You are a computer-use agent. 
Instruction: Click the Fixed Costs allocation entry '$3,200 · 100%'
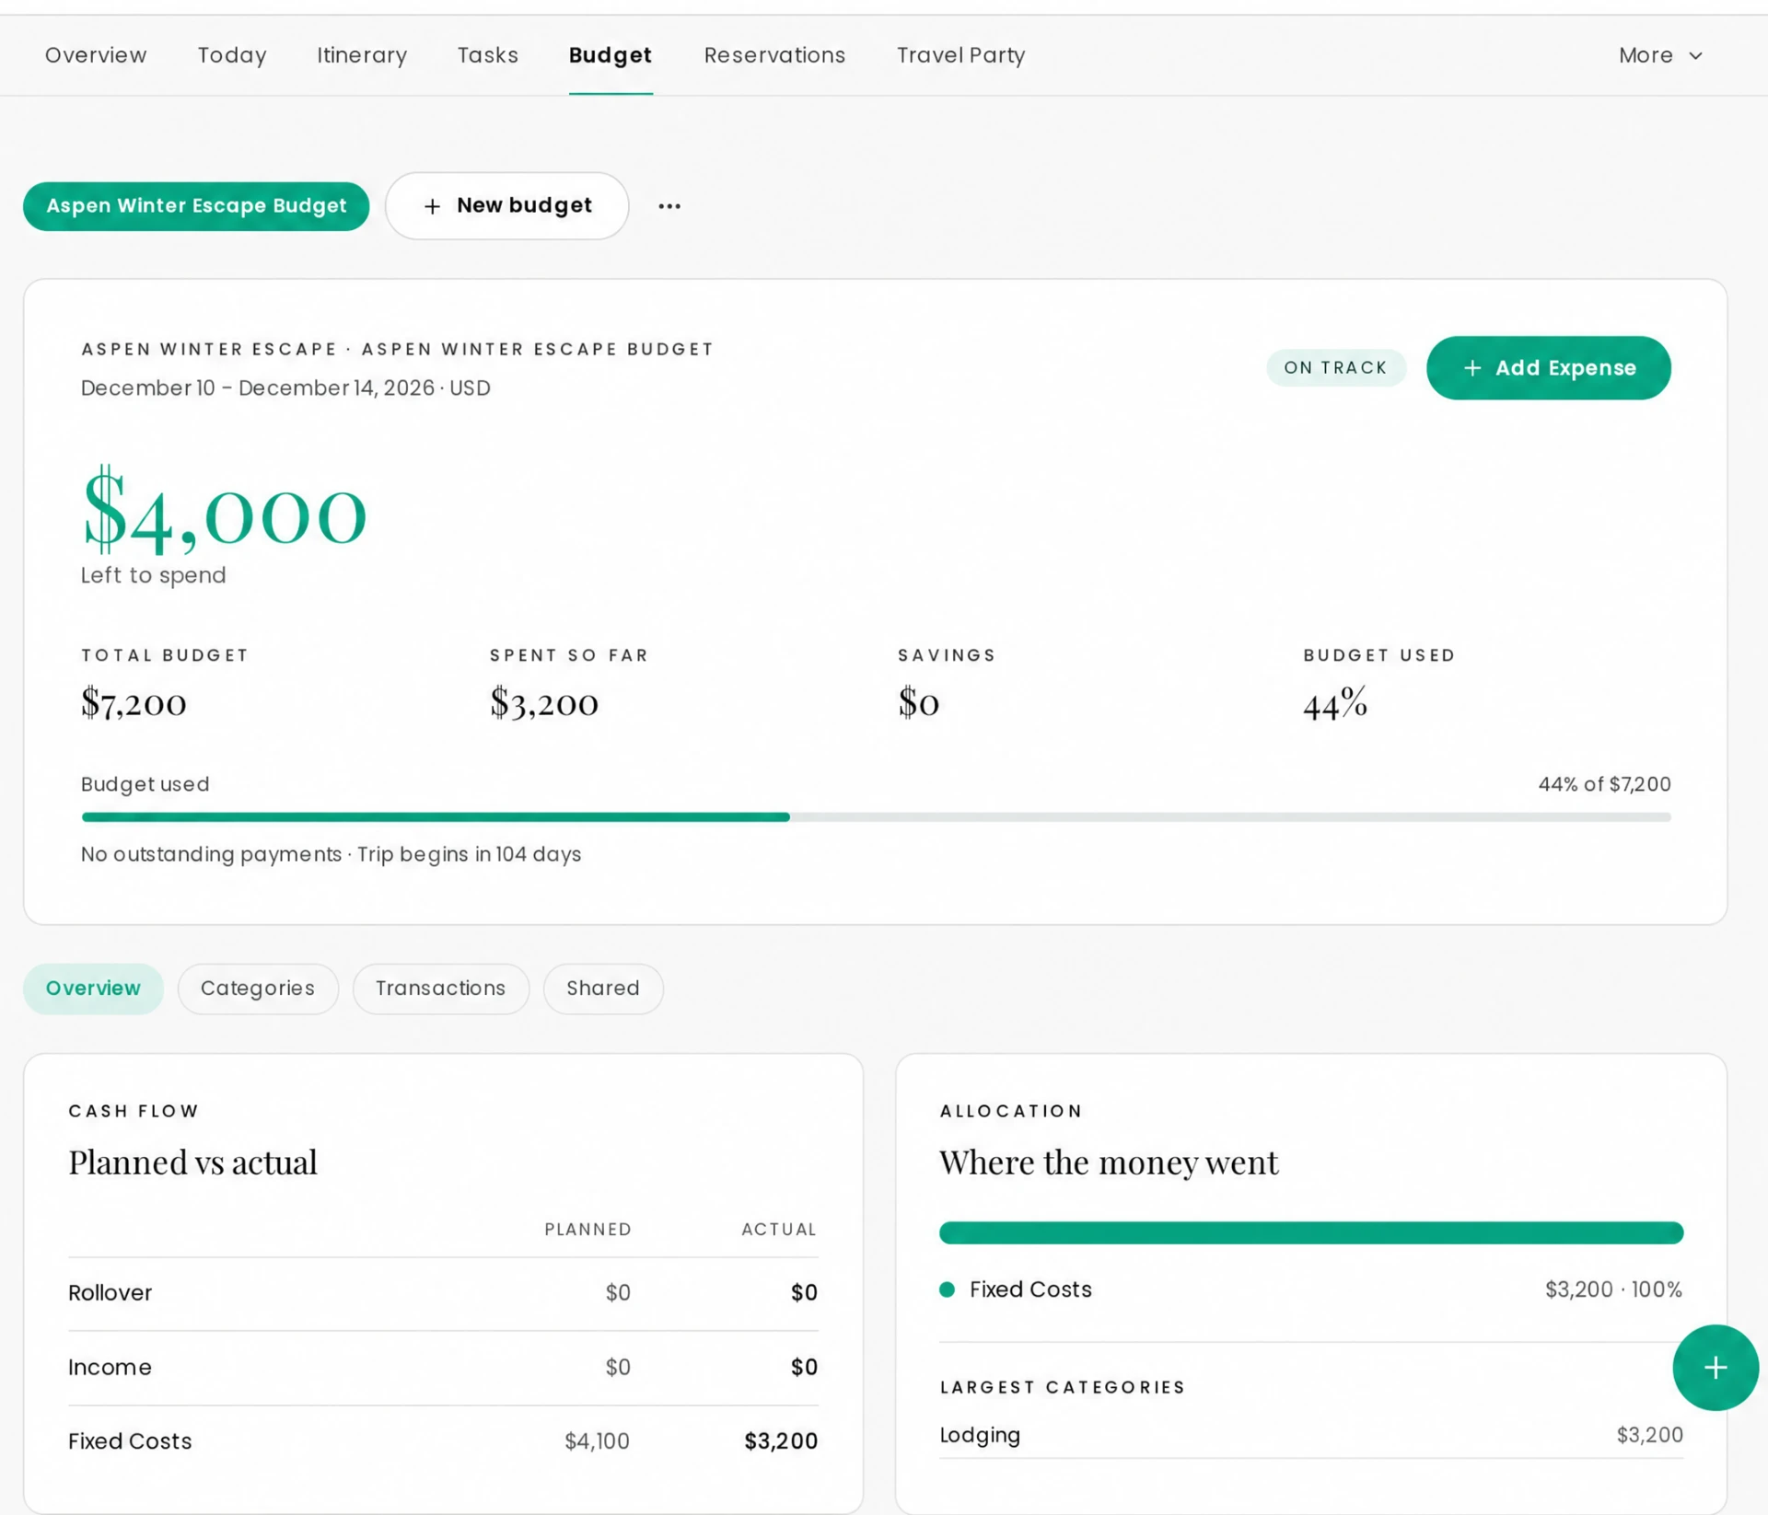(x=1613, y=1289)
